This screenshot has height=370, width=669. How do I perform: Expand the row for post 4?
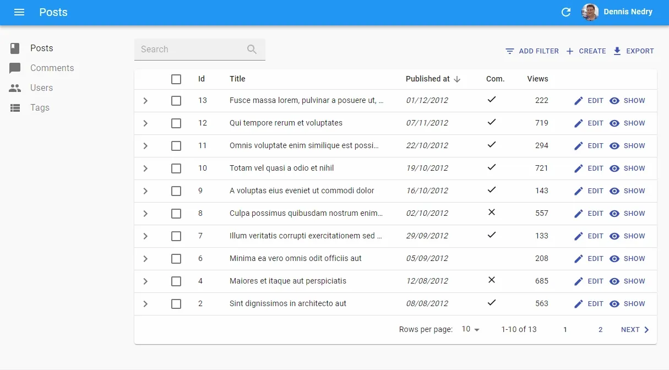[145, 281]
